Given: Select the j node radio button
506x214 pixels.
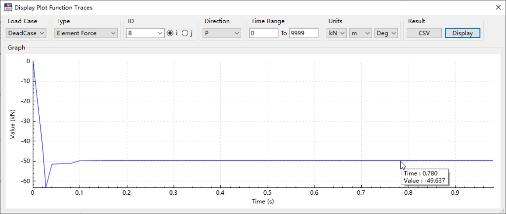Looking at the screenshot, I should [185, 33].
